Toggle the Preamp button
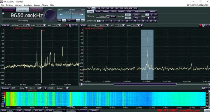The height and width of the screenshot is (112, 210). click(27, 111)
